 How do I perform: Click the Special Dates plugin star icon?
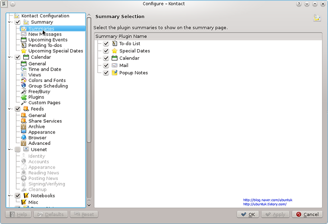point(114,51)
